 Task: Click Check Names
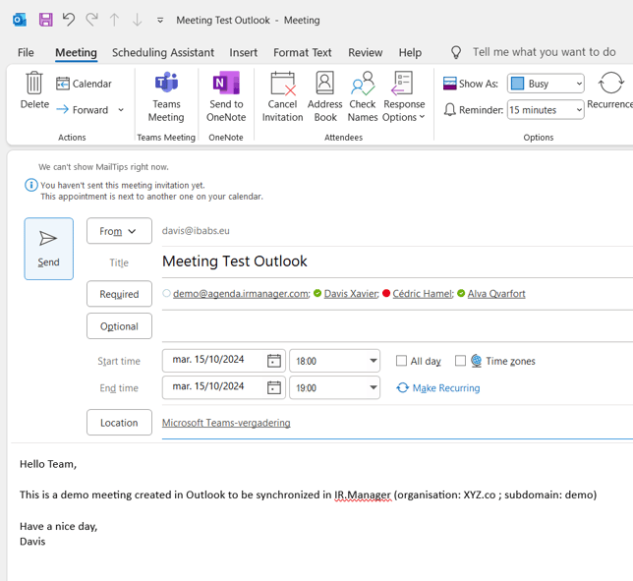pyautogui.click(x=363, y=97)
